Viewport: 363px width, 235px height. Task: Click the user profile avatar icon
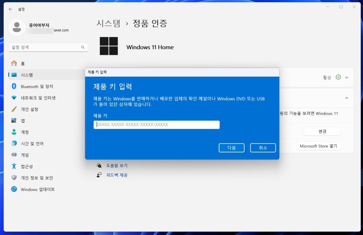click(x=17, y=27)
